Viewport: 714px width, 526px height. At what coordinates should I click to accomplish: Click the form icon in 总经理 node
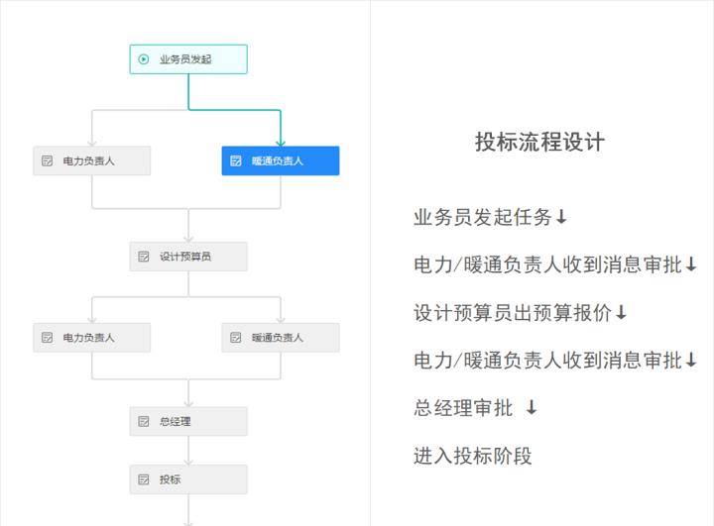144,421
